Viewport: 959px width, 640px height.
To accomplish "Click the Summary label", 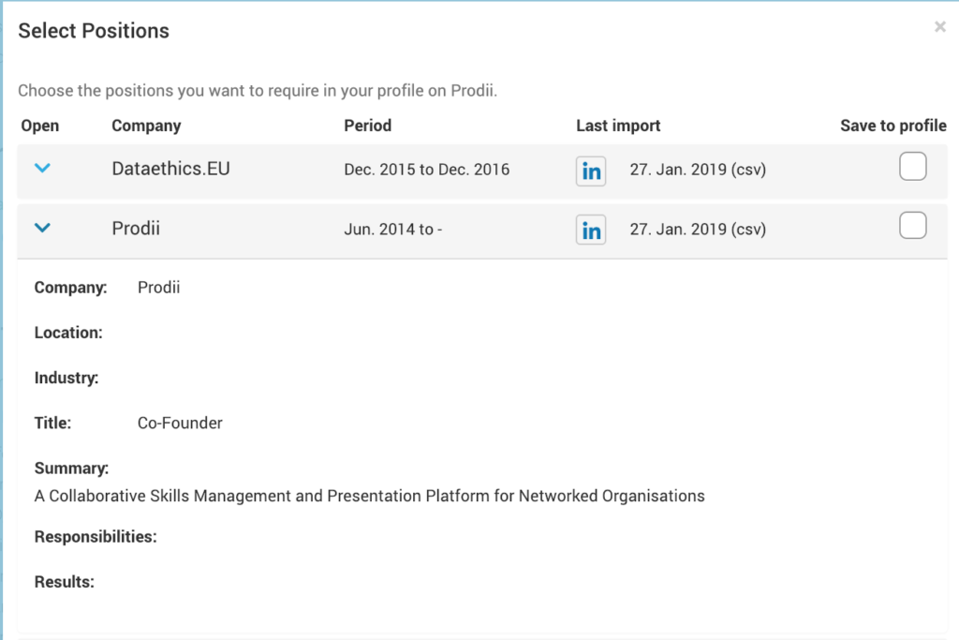I will pyautogui.click(x=71, y=469).
